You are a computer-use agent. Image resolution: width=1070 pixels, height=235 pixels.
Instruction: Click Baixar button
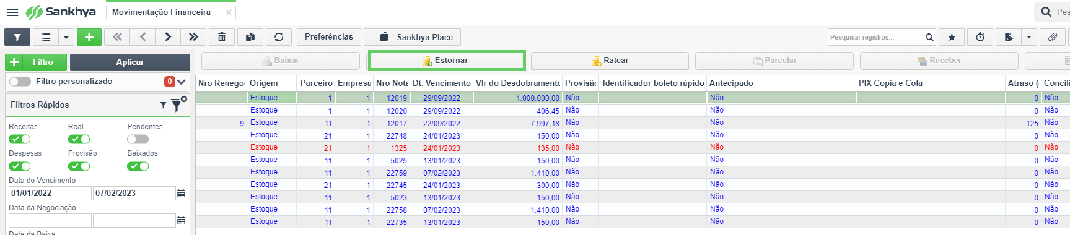[x=281, y=61]
